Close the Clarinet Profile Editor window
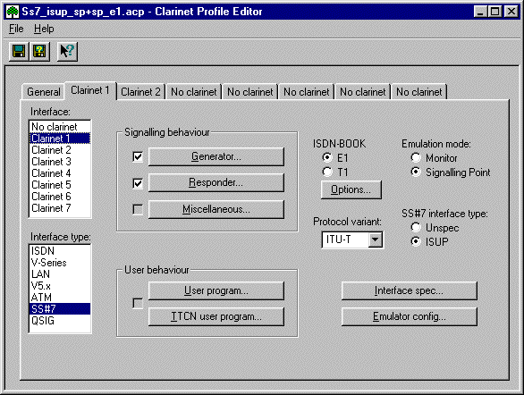 pos(511,12)
